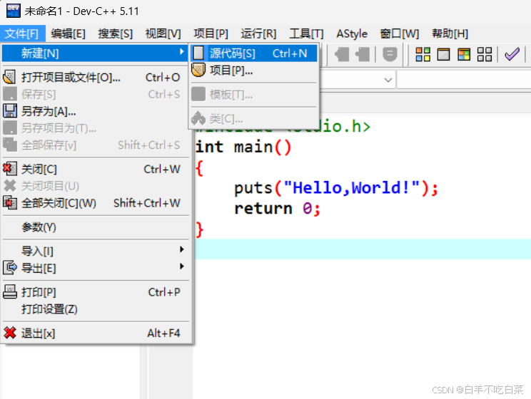Click the printer icon beside 打印[P]

tap(10, 292)
